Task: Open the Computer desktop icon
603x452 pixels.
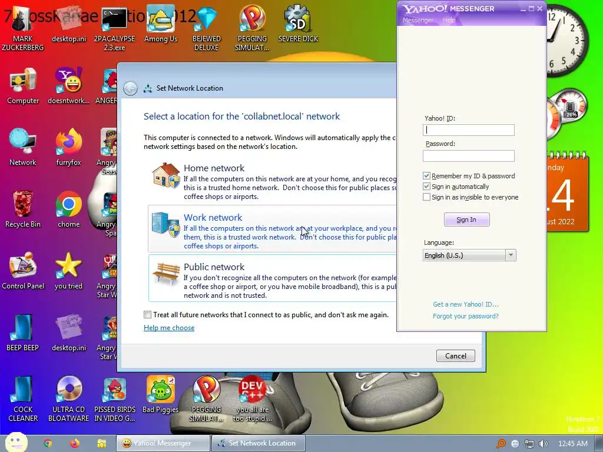Action: (x=23, y=86)
